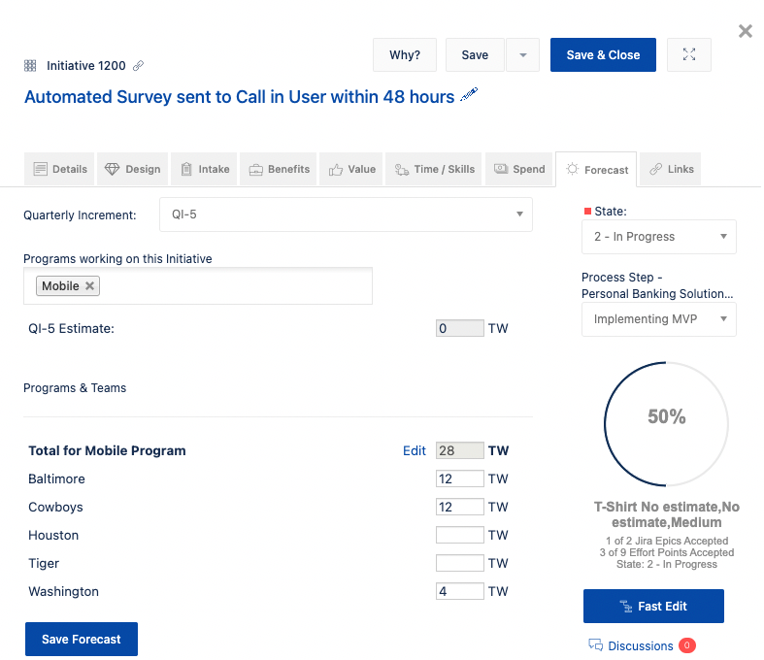This screenshot has width=764, height=660.
Task: Open the Save options dropdown arrow
Action: 523,55
